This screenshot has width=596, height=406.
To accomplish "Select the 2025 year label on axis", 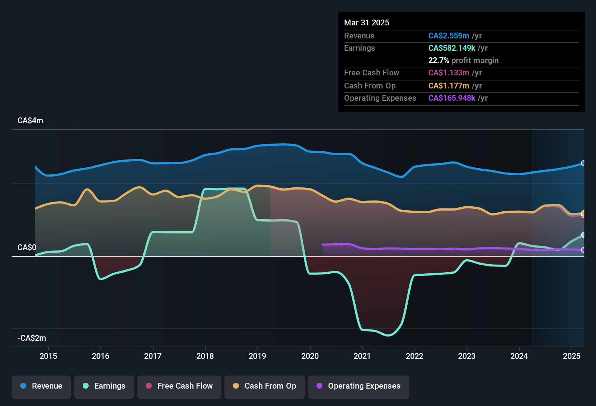I will point(572,356).
